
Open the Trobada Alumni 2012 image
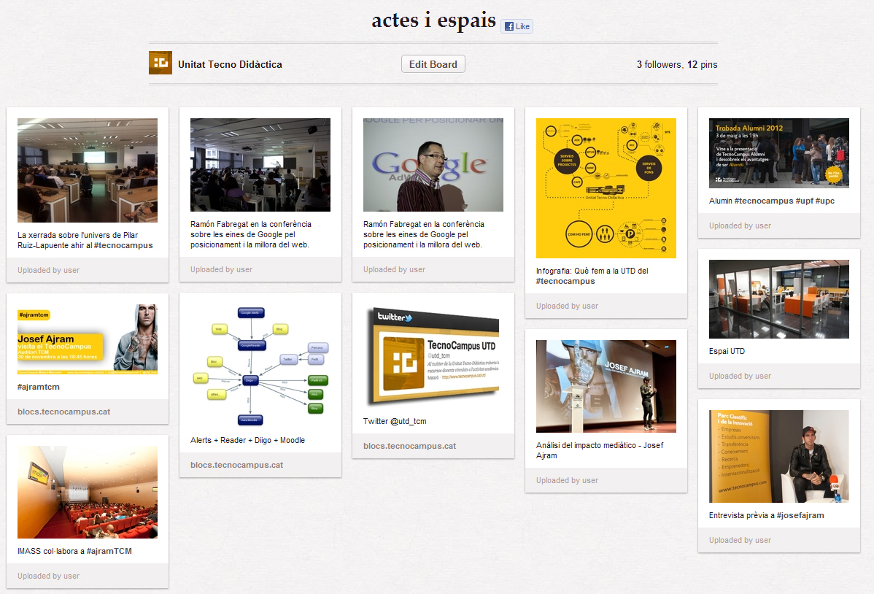coord(778,153)
